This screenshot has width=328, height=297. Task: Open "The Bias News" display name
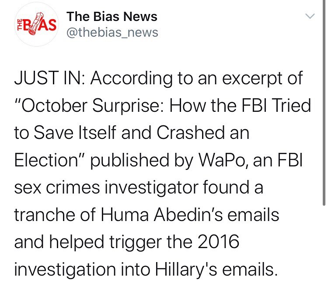(112, 17)
